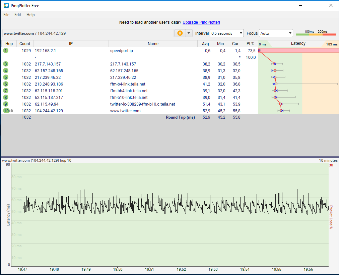The height and width of the screenshot is (275, 339).
Task: Select hop 1 green circle icon
Action: coord(6,50)
